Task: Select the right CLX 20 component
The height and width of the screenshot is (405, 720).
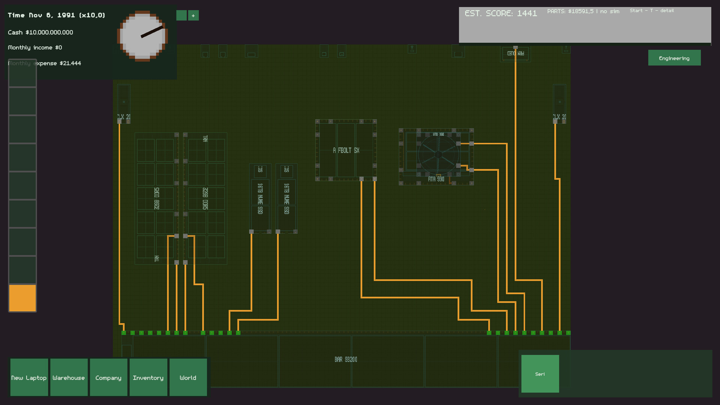Action: pos(559,104)
